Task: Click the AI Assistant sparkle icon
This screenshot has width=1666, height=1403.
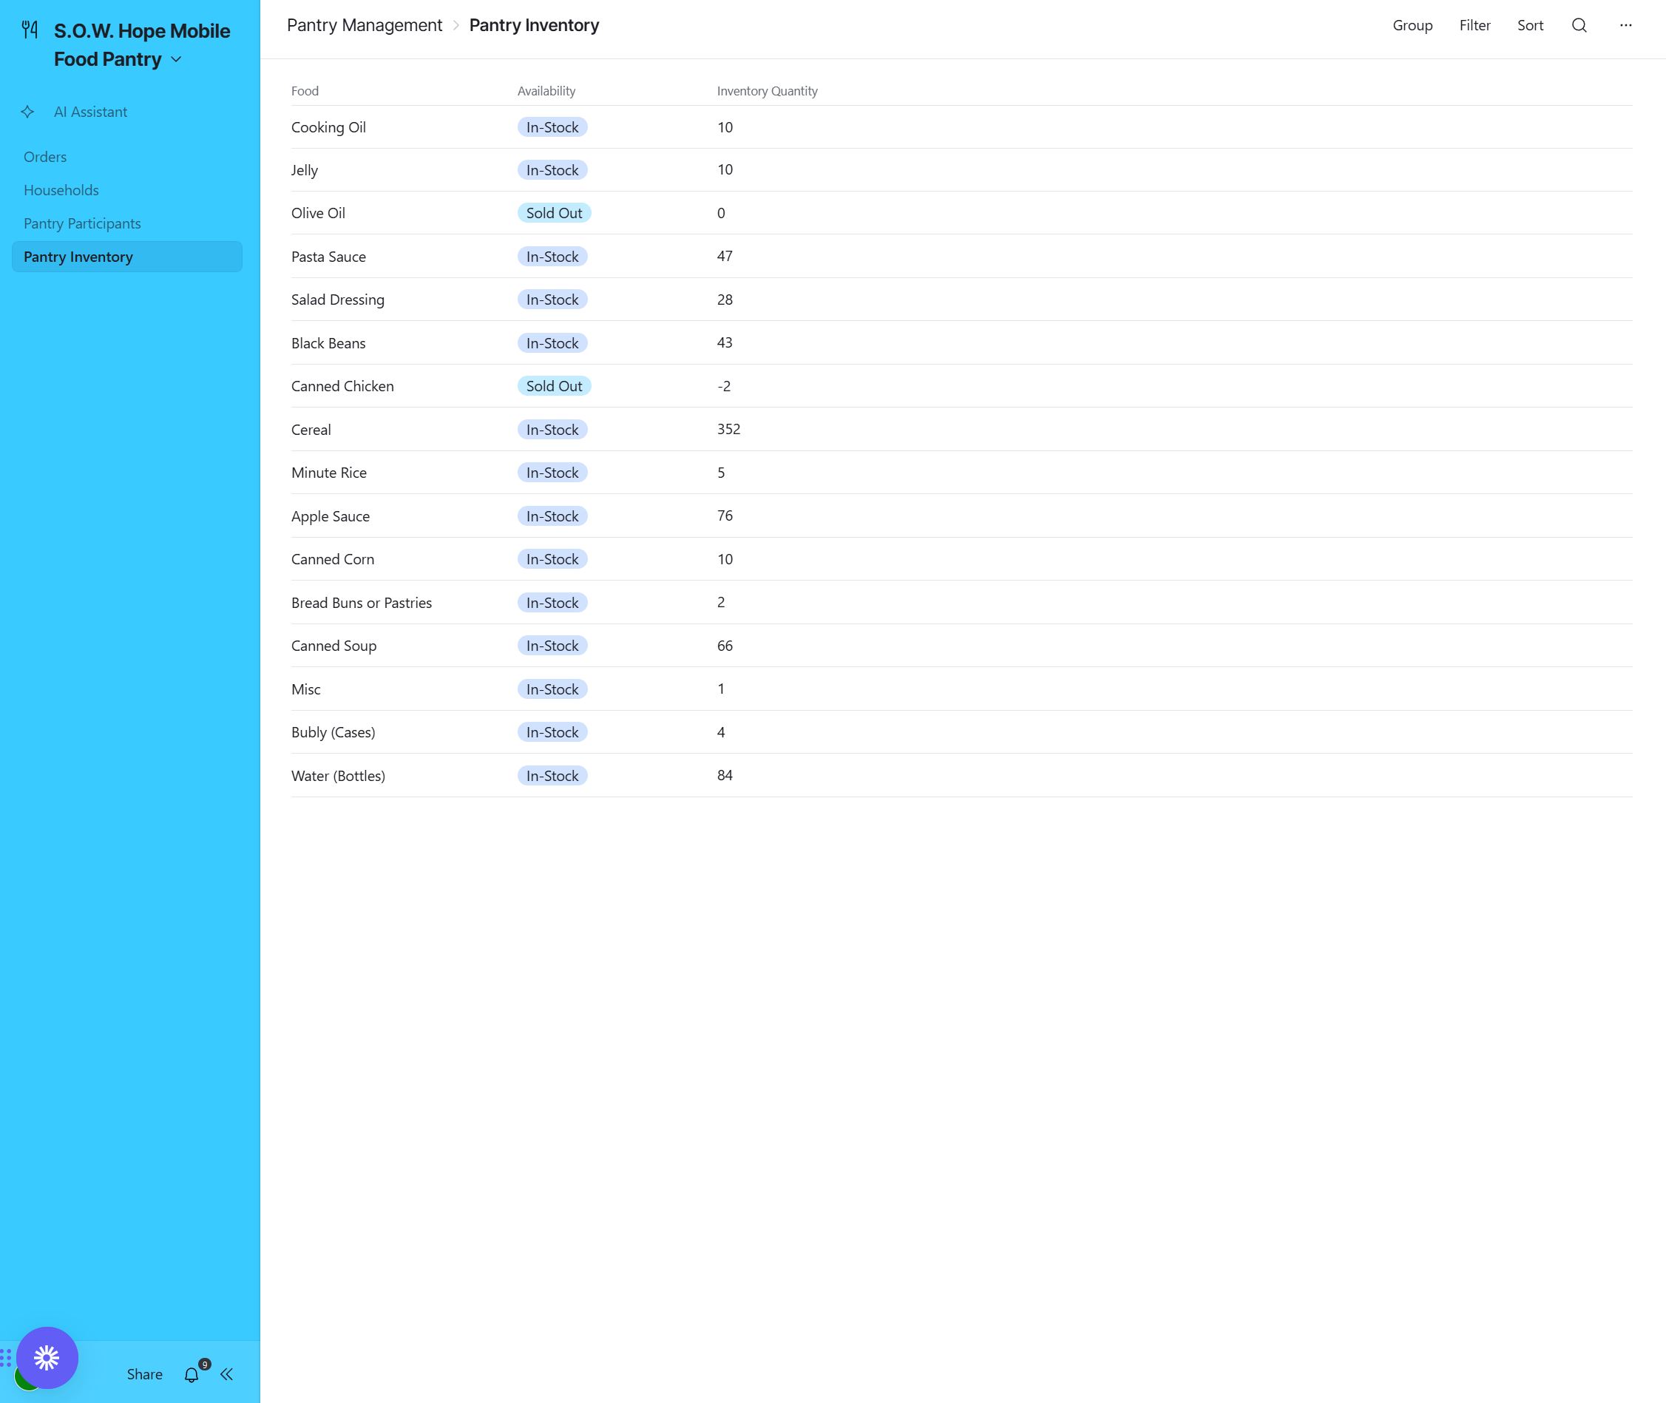Action: pyautogui.click(x=28, y=112)
